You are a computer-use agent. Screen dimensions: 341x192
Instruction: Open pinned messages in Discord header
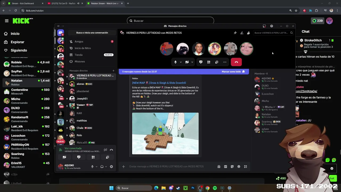point(235,33)
